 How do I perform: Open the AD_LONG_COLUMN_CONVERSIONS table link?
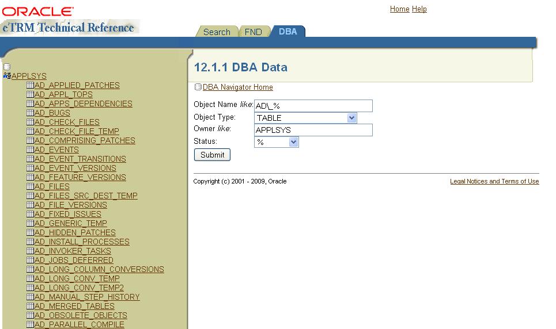click(99, 270)
